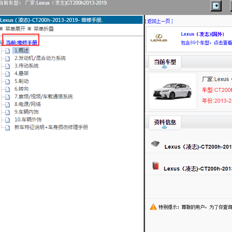The height and width of the screenshot is (232, 232).
Task: Open 7.音频/视频/车载通信系统 chapter
Action: point(43,97)
